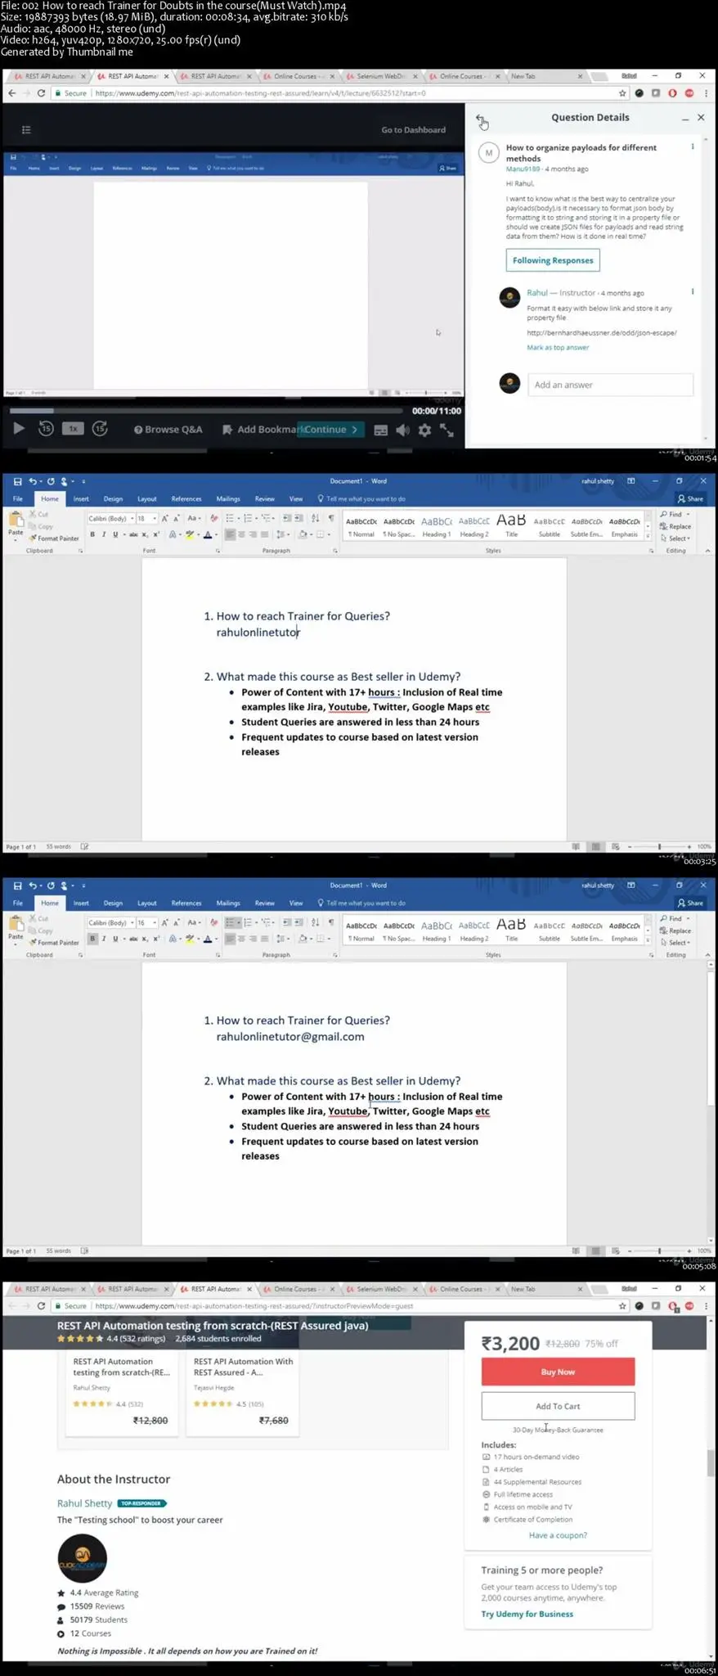Click Paste in the 00:03:25 Word frame
The width and height of the screenshot is (718, 1676).
16,524
